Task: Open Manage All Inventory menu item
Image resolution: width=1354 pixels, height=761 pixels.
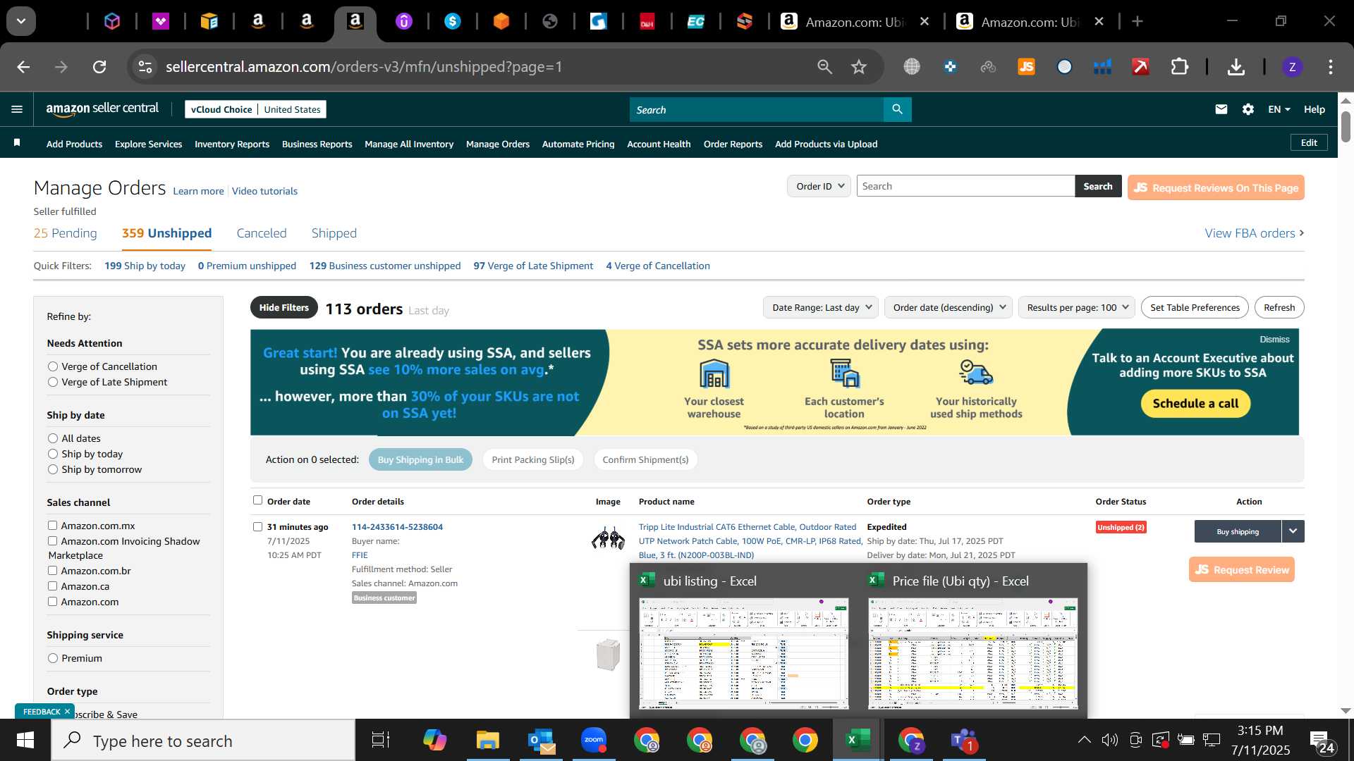Action: (409, 144)
